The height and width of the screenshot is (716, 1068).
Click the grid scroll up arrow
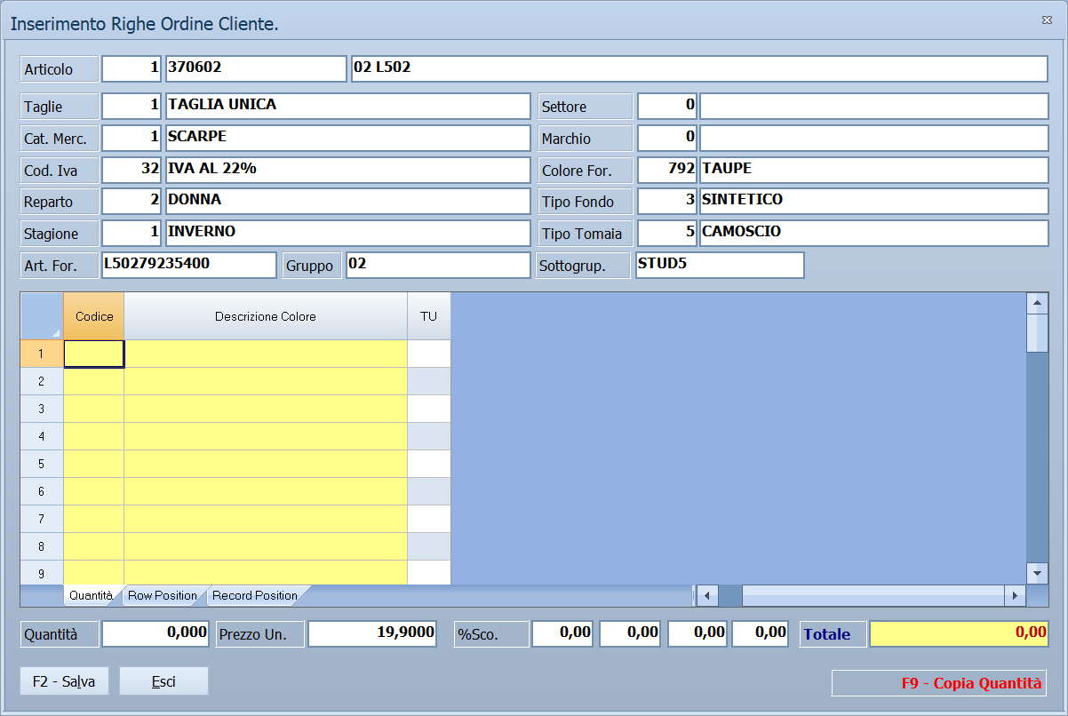pyautogui.click(x=1037, y=303)
